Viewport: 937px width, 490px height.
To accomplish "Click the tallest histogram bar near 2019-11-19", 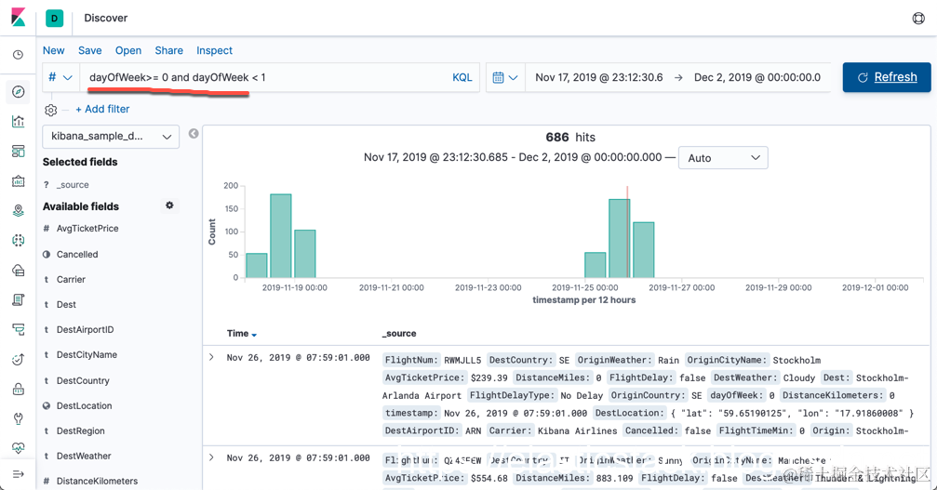I will tap(281, 236).
